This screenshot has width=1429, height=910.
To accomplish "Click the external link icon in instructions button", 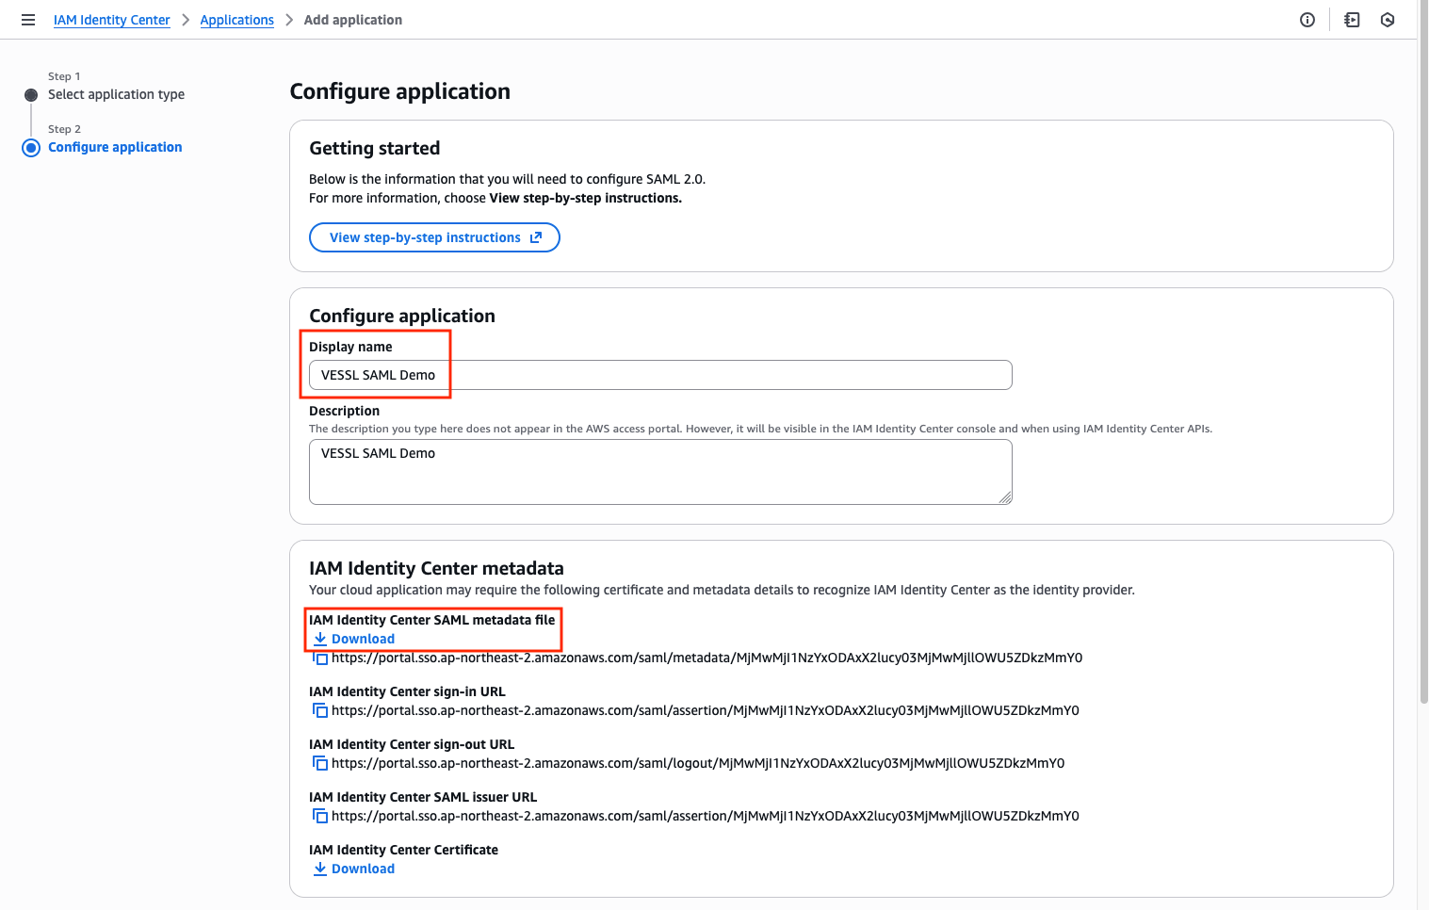I will coord(536,237).
